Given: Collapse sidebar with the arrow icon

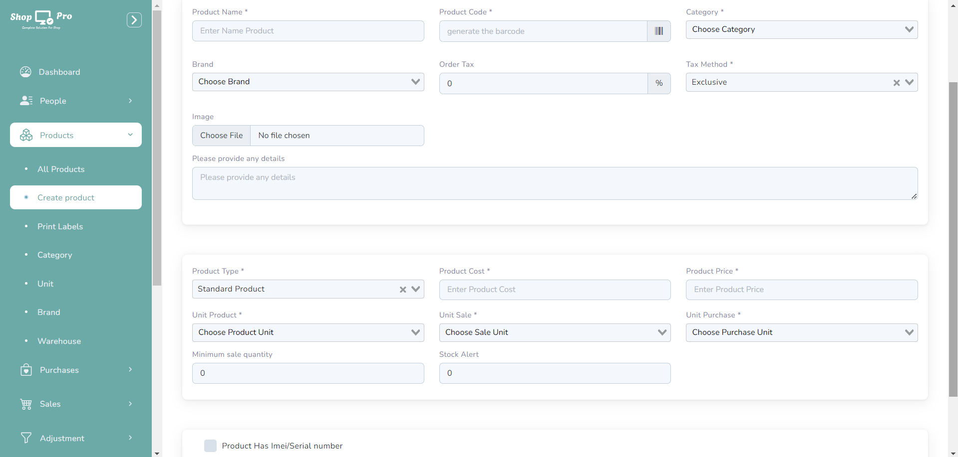Looking at the screenshot, I should 134,20.
